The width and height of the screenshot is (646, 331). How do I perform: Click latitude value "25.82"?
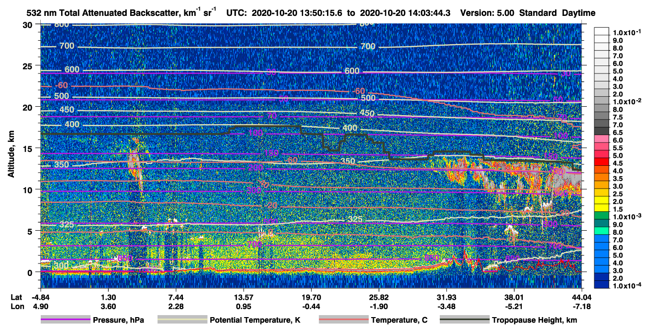point(379,297)
